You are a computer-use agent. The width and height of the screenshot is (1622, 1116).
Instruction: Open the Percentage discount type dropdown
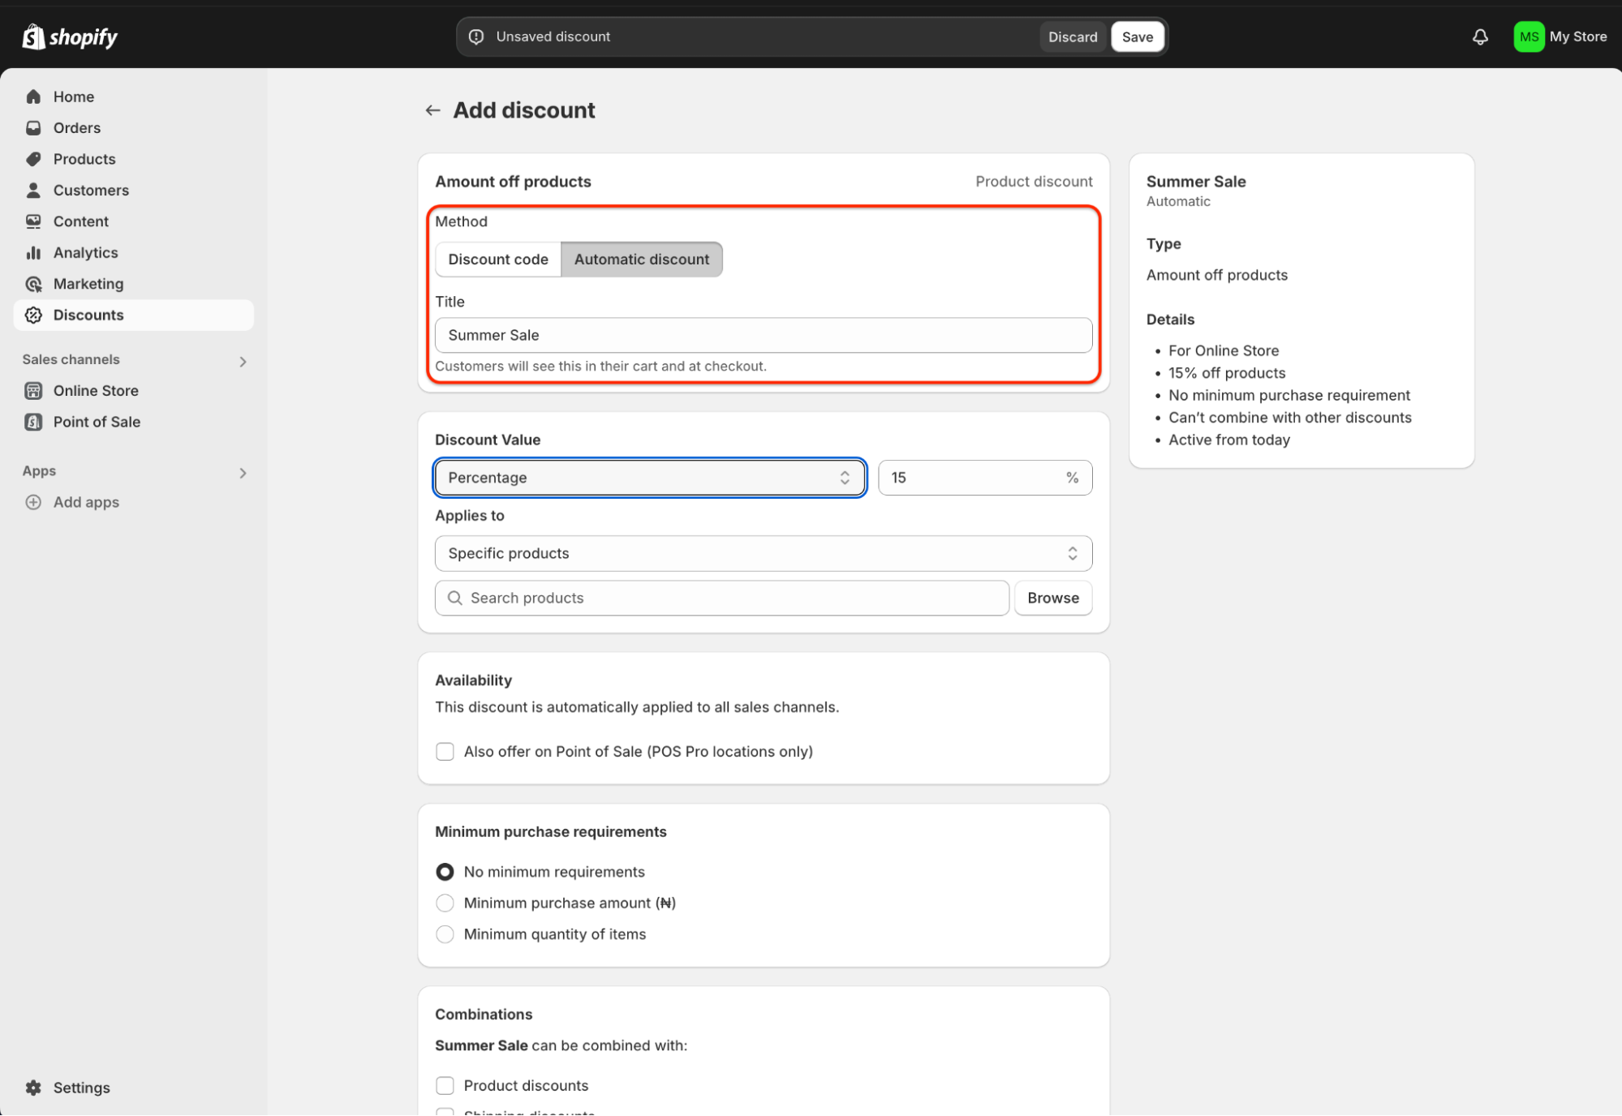coord(649,478)
